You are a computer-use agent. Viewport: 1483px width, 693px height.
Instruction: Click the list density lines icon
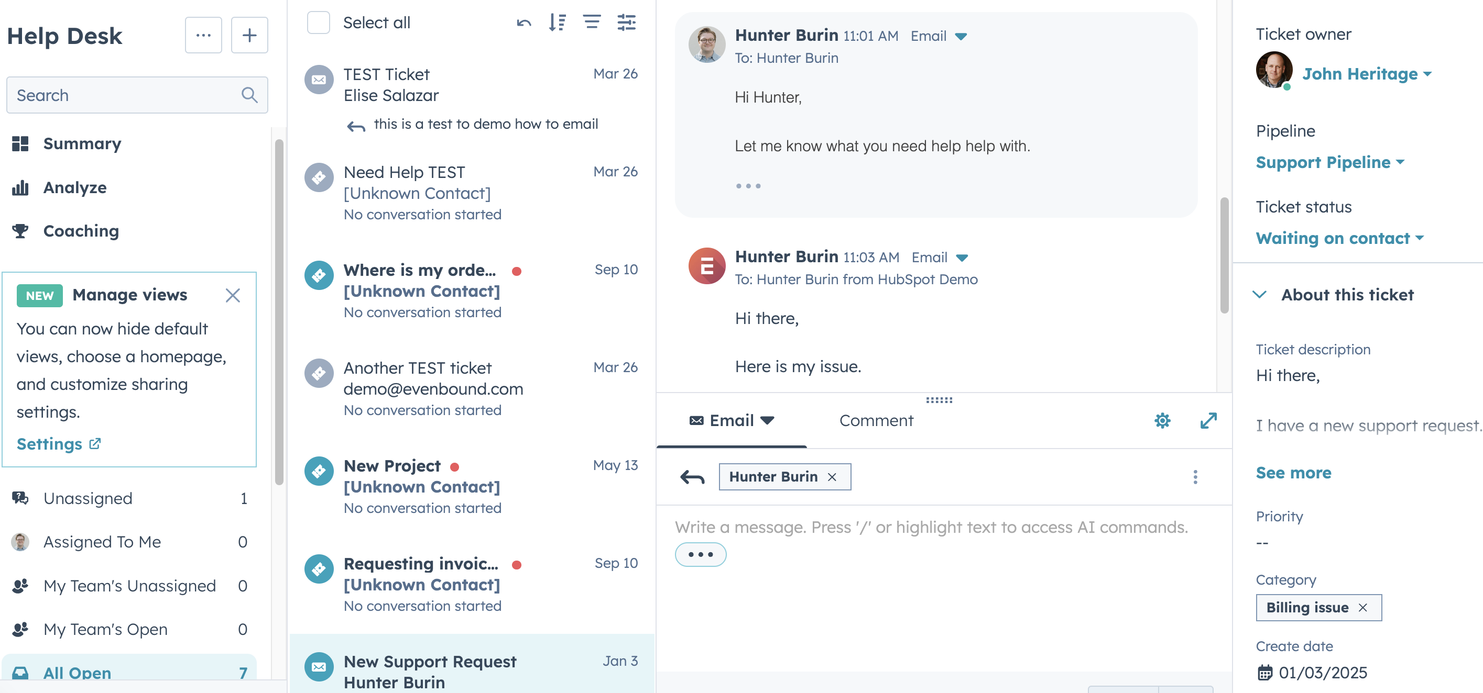pyautogui.click(x=591, y=23)
